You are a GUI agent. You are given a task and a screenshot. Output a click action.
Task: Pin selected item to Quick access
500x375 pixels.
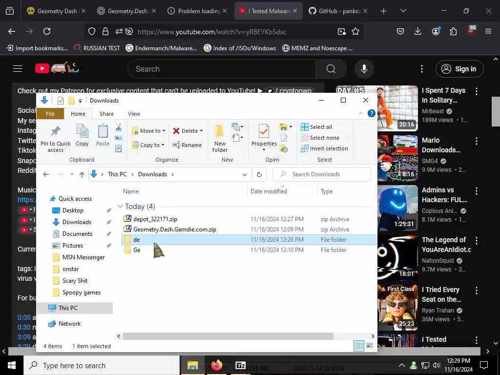56,138
